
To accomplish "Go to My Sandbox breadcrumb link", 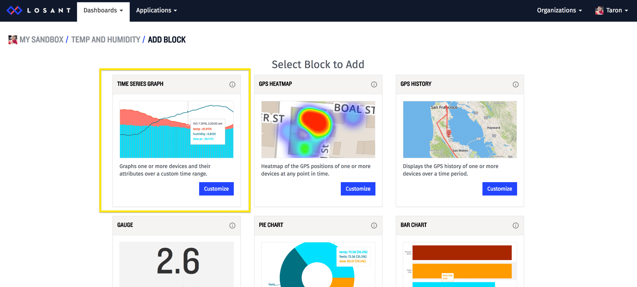I will pyautogui.click(x=41, y=40).
